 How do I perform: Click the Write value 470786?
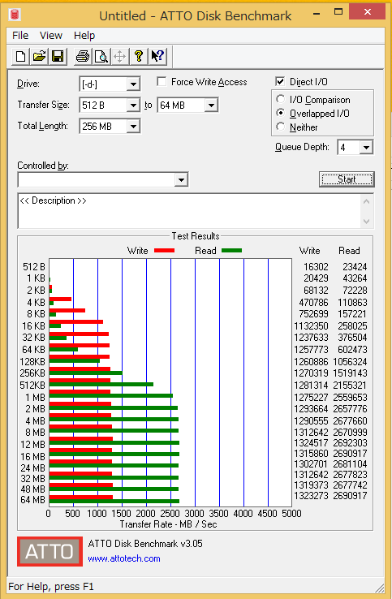(313, 303)
